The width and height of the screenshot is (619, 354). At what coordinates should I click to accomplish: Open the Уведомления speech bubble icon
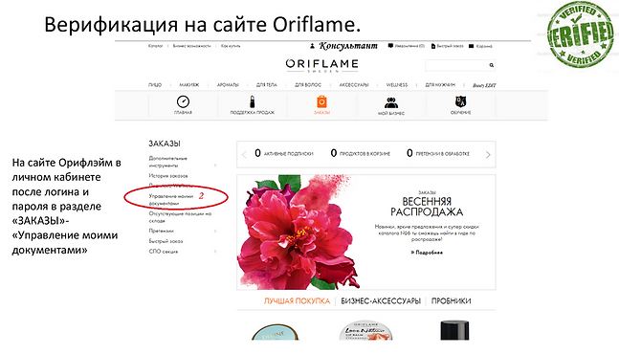(x=390, y=46)
